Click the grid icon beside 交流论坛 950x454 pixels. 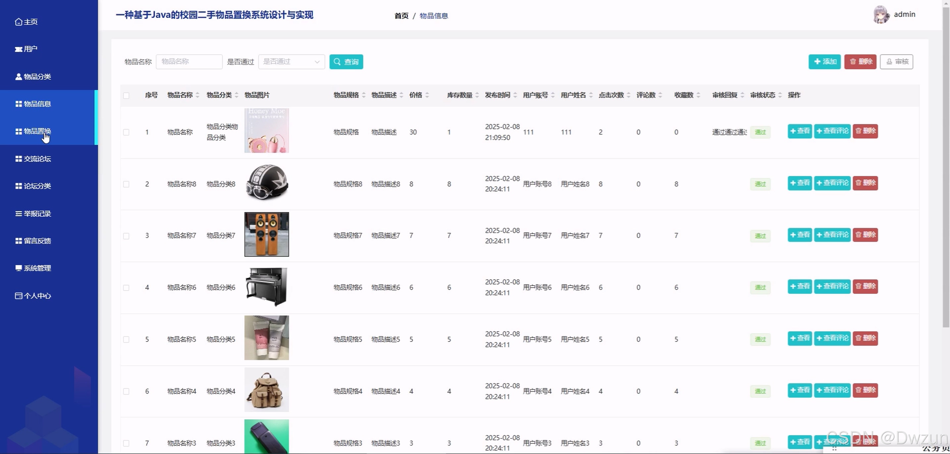click(x=19, y=159)
